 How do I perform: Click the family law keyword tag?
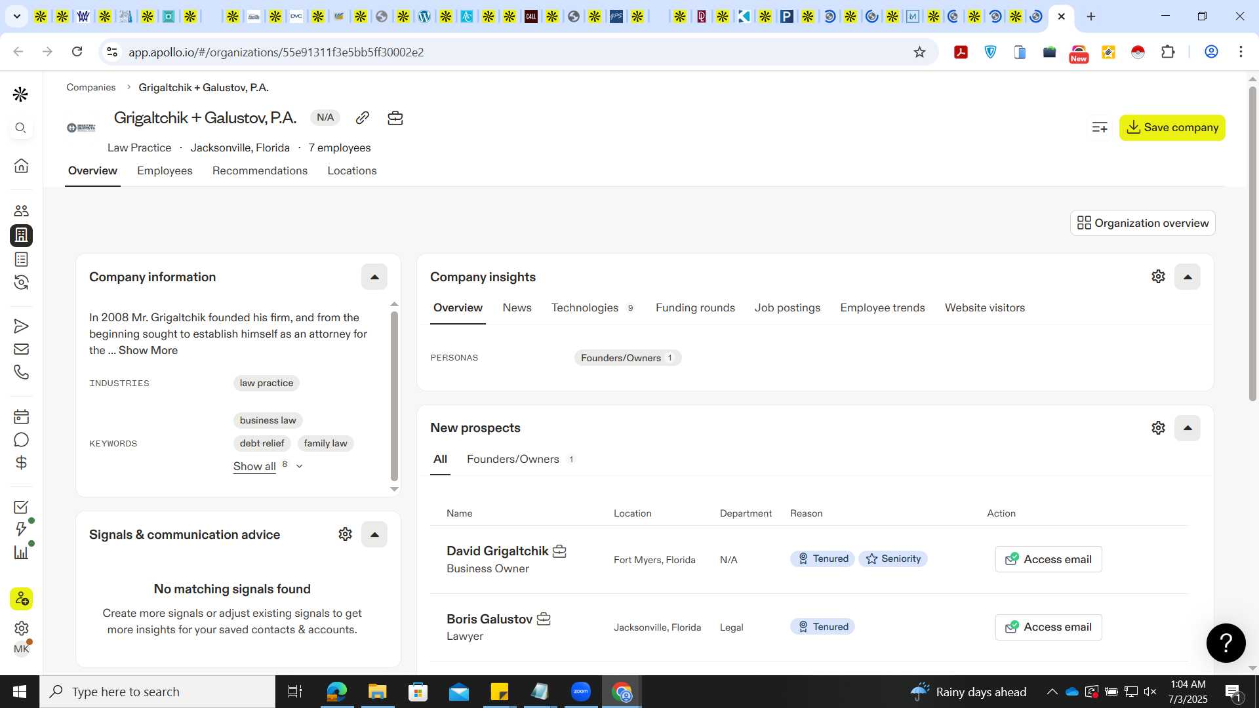(x=325, y=443)
